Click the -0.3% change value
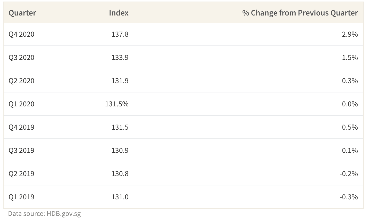Screen dimensions: 368x220 click(349, 197)
